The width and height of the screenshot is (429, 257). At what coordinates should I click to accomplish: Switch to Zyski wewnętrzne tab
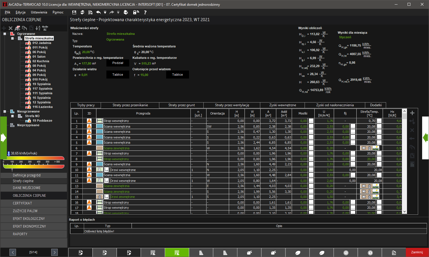pyautogui.click(x=283, y=105)
